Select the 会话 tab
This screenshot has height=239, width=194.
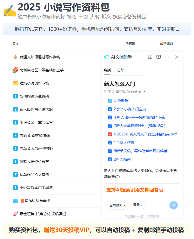(x=107, y=70)
